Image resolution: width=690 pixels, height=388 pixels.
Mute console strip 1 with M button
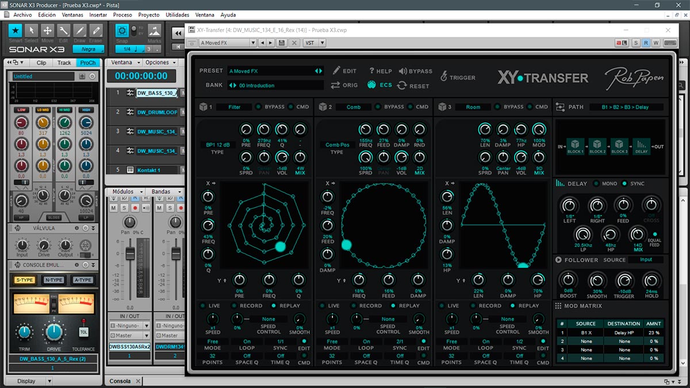(x=113, y=208)
